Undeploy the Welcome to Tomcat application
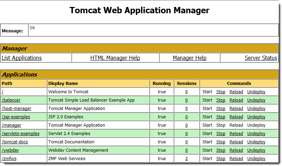 pyautogui.click(x=256, y=92)
